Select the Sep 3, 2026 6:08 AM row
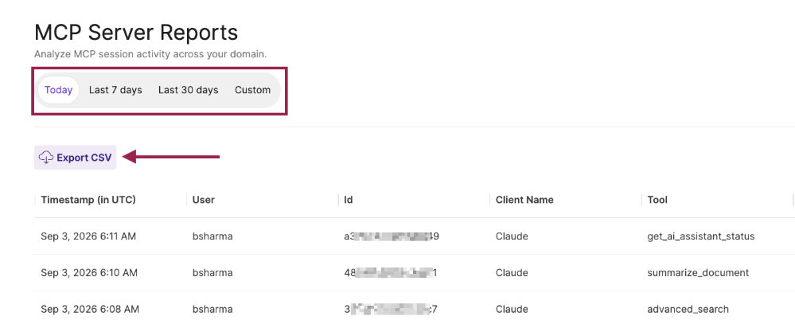Viewport: 795px width, 320px height. [415, 306]
